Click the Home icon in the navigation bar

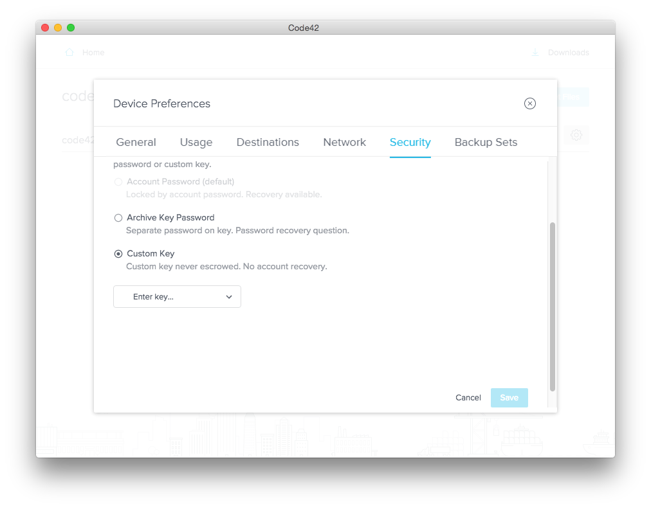[x=69, y=52]
